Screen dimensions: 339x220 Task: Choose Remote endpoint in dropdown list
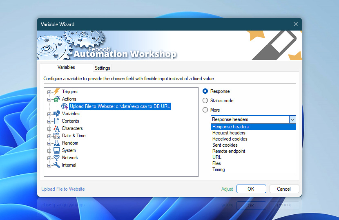click(253, 151)
